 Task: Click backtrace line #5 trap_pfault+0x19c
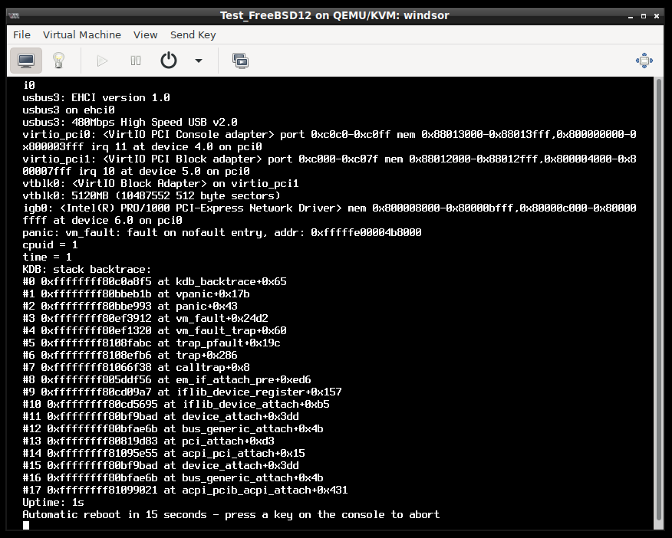(151, 343)
